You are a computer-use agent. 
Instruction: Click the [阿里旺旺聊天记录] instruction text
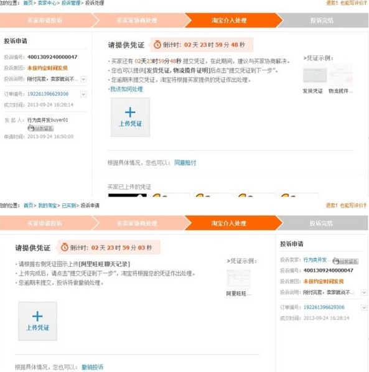(104, 264)
